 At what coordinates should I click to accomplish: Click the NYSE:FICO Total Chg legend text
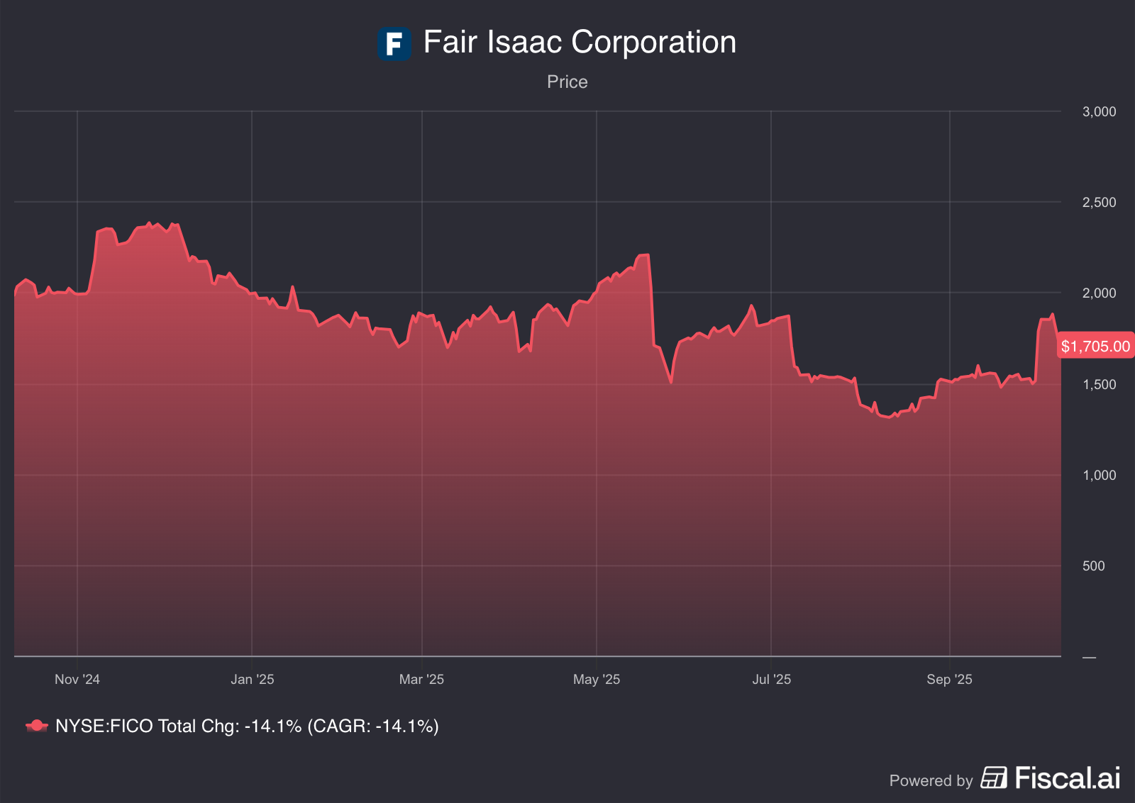pos(247,726)
